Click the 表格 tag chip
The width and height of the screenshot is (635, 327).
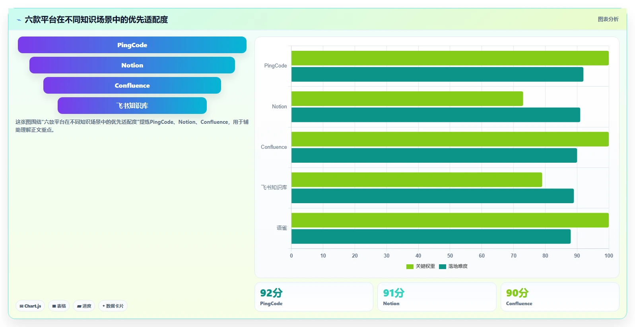(x=59, y=306)
